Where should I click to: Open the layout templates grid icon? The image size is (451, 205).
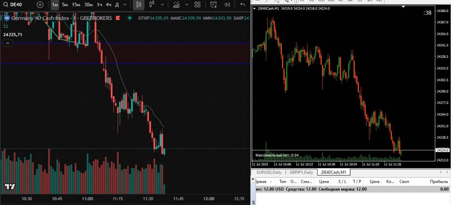coord(197,5)
